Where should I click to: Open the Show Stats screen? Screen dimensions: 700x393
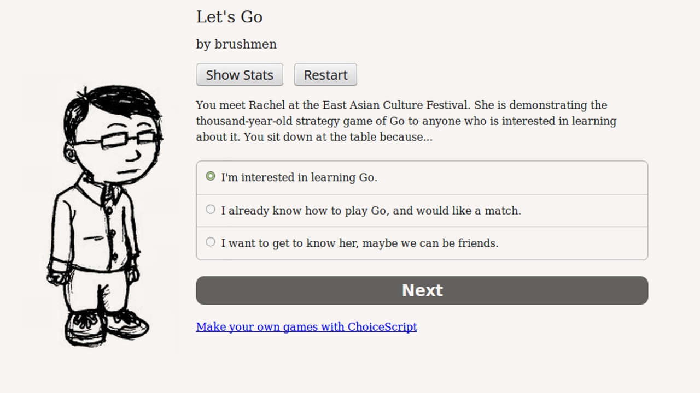click(240, 75)
